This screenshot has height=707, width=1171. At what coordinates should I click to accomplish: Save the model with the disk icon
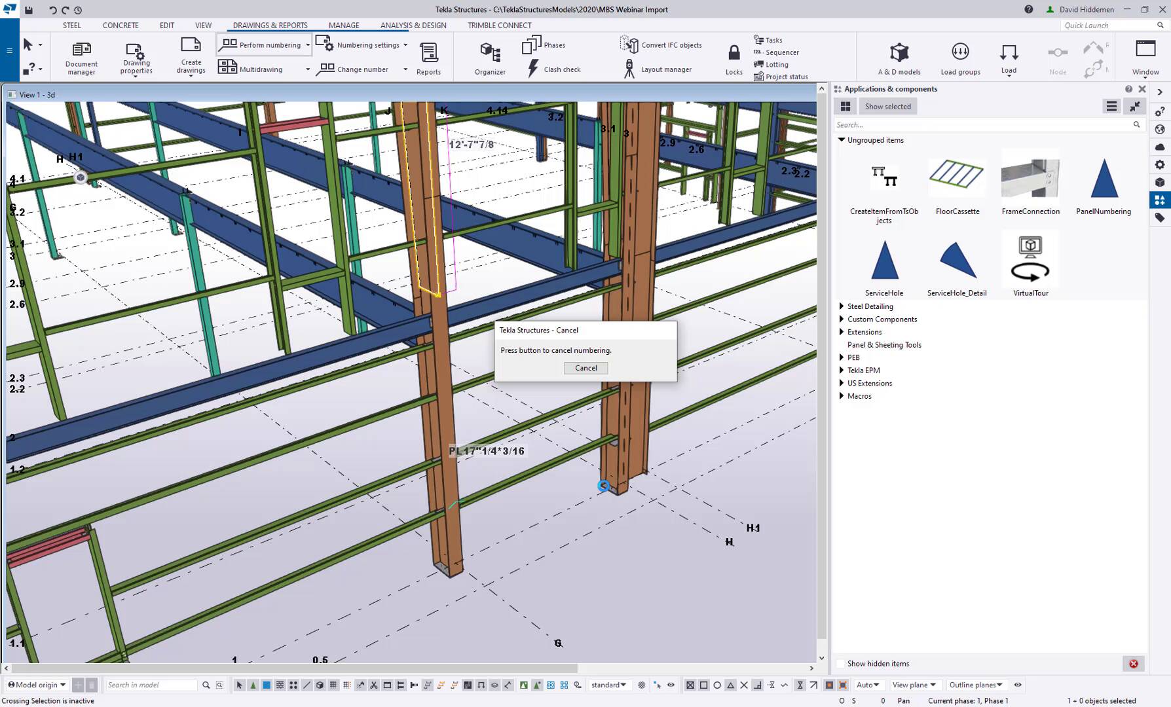pyautogui.click(x=29, y=10)
